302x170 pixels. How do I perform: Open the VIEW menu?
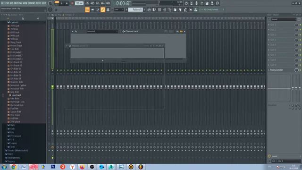(25, 3)
